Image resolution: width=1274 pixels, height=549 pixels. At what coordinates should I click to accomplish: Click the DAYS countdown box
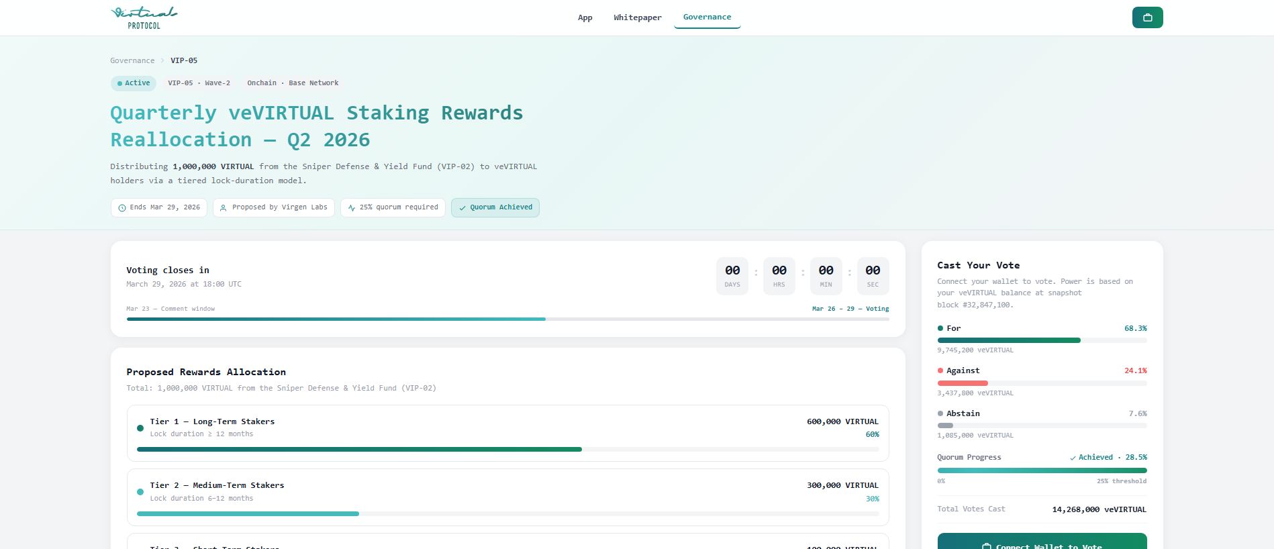pos(732,276)
